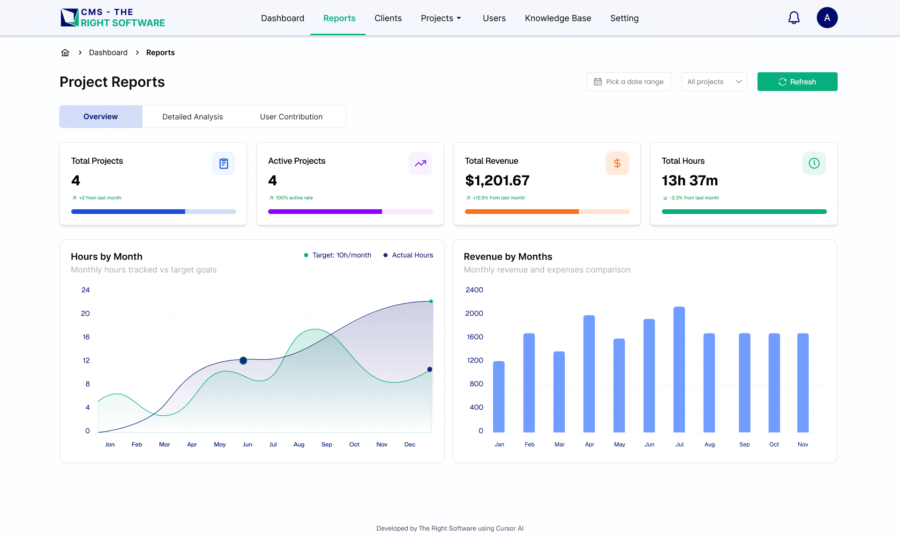
Task: Click the avatar circle labeled A
Action: [x=827, y=17]
